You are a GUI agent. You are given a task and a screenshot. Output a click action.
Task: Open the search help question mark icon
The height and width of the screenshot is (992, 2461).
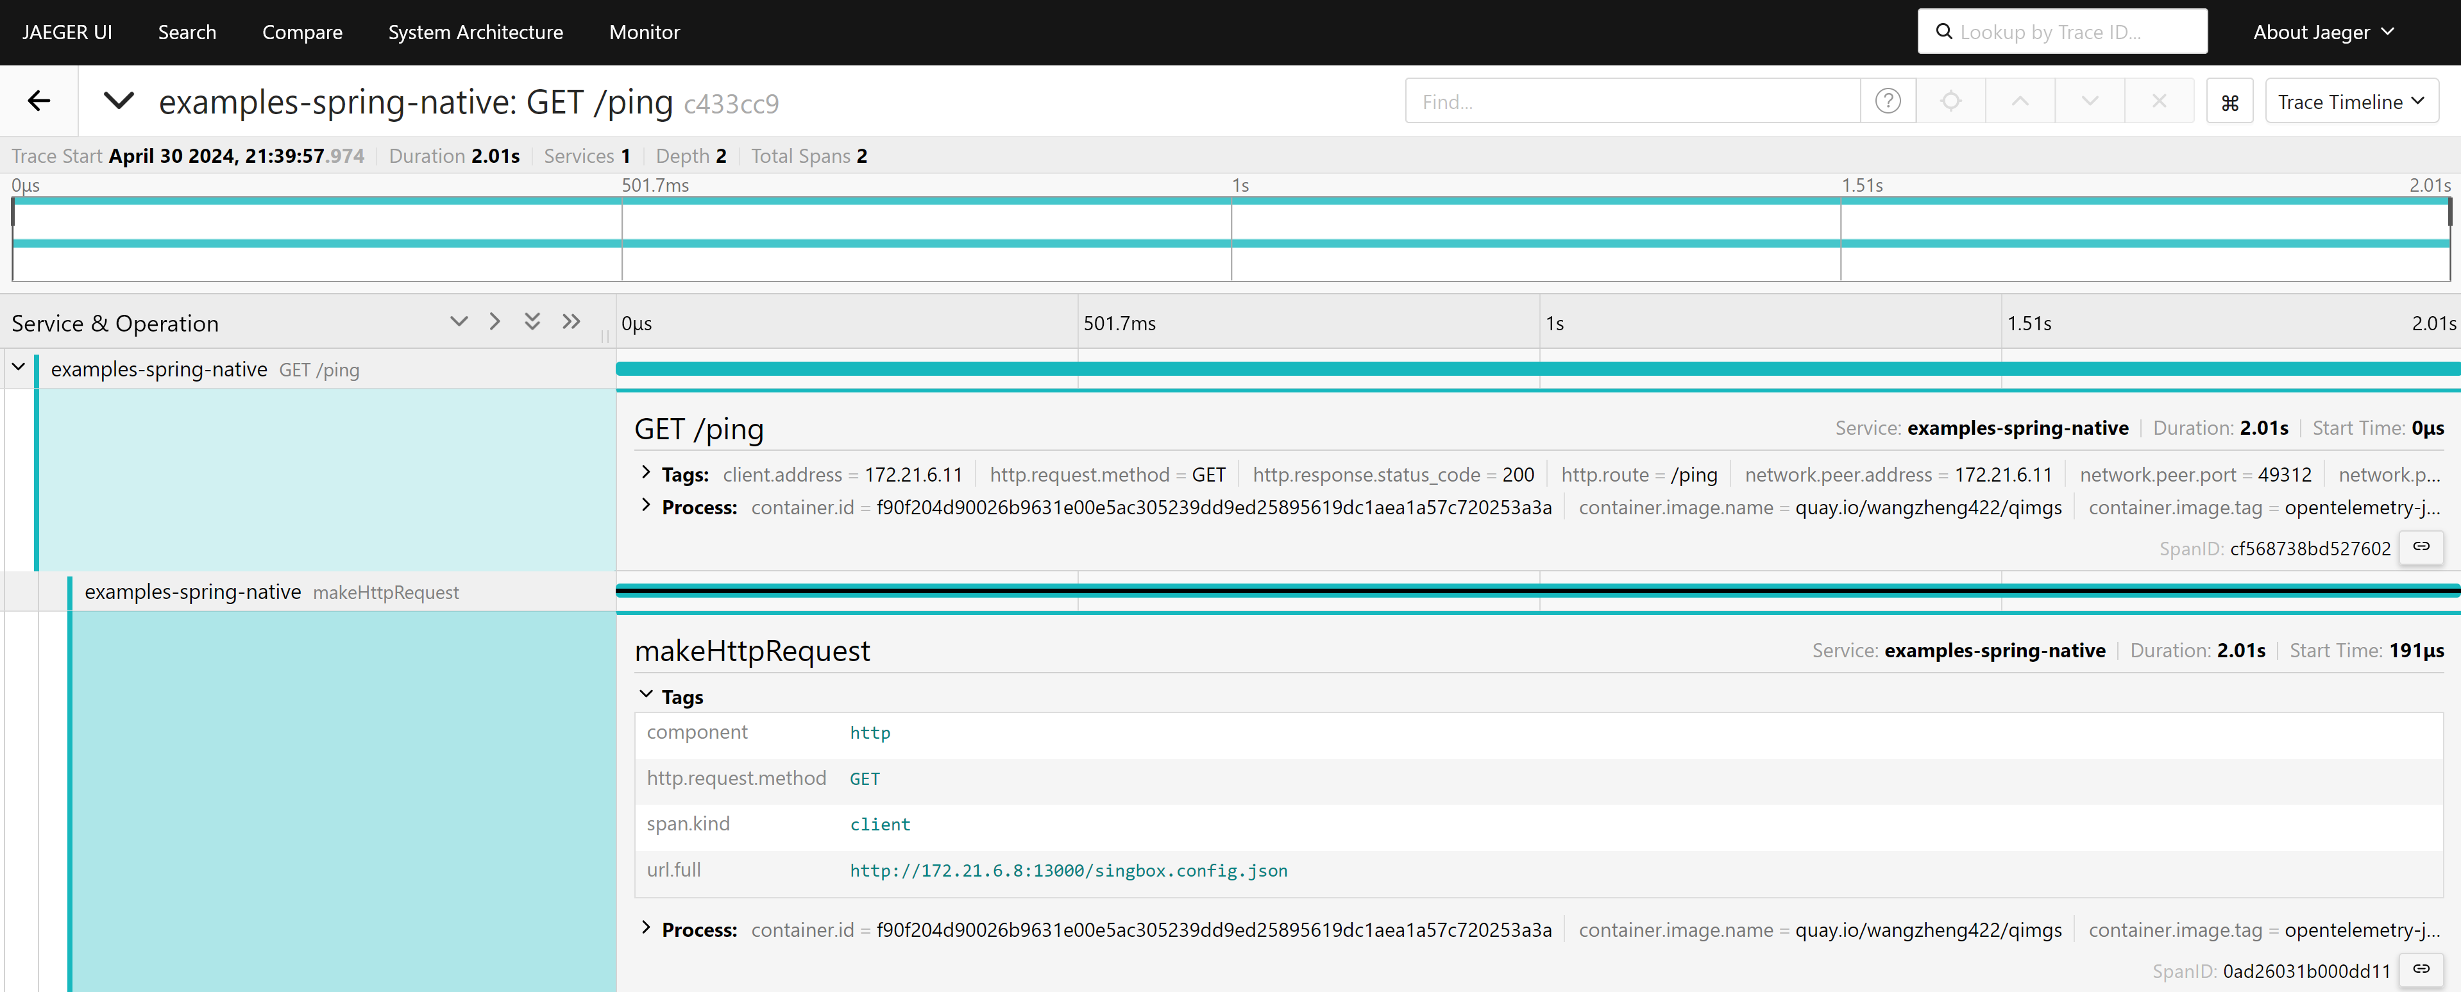tap(1887, 101)
